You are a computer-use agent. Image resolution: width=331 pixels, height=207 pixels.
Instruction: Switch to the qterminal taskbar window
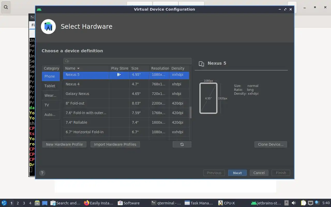[x=166, y=203]
